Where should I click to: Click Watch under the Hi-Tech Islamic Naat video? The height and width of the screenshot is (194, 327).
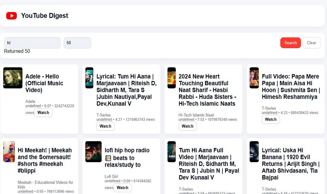point(187,126)
